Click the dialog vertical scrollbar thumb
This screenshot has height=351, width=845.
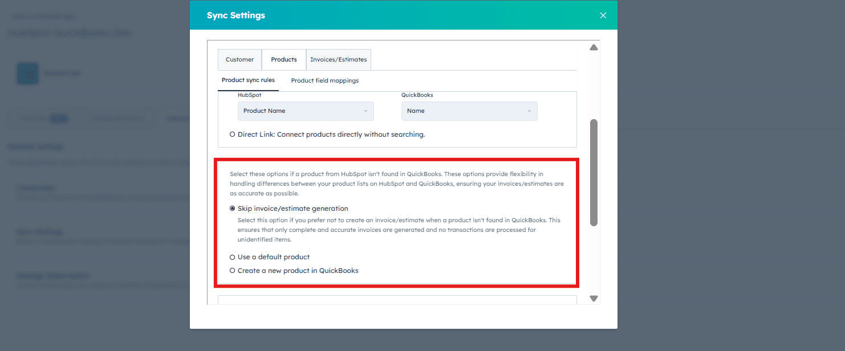click(x=594, y=173)
